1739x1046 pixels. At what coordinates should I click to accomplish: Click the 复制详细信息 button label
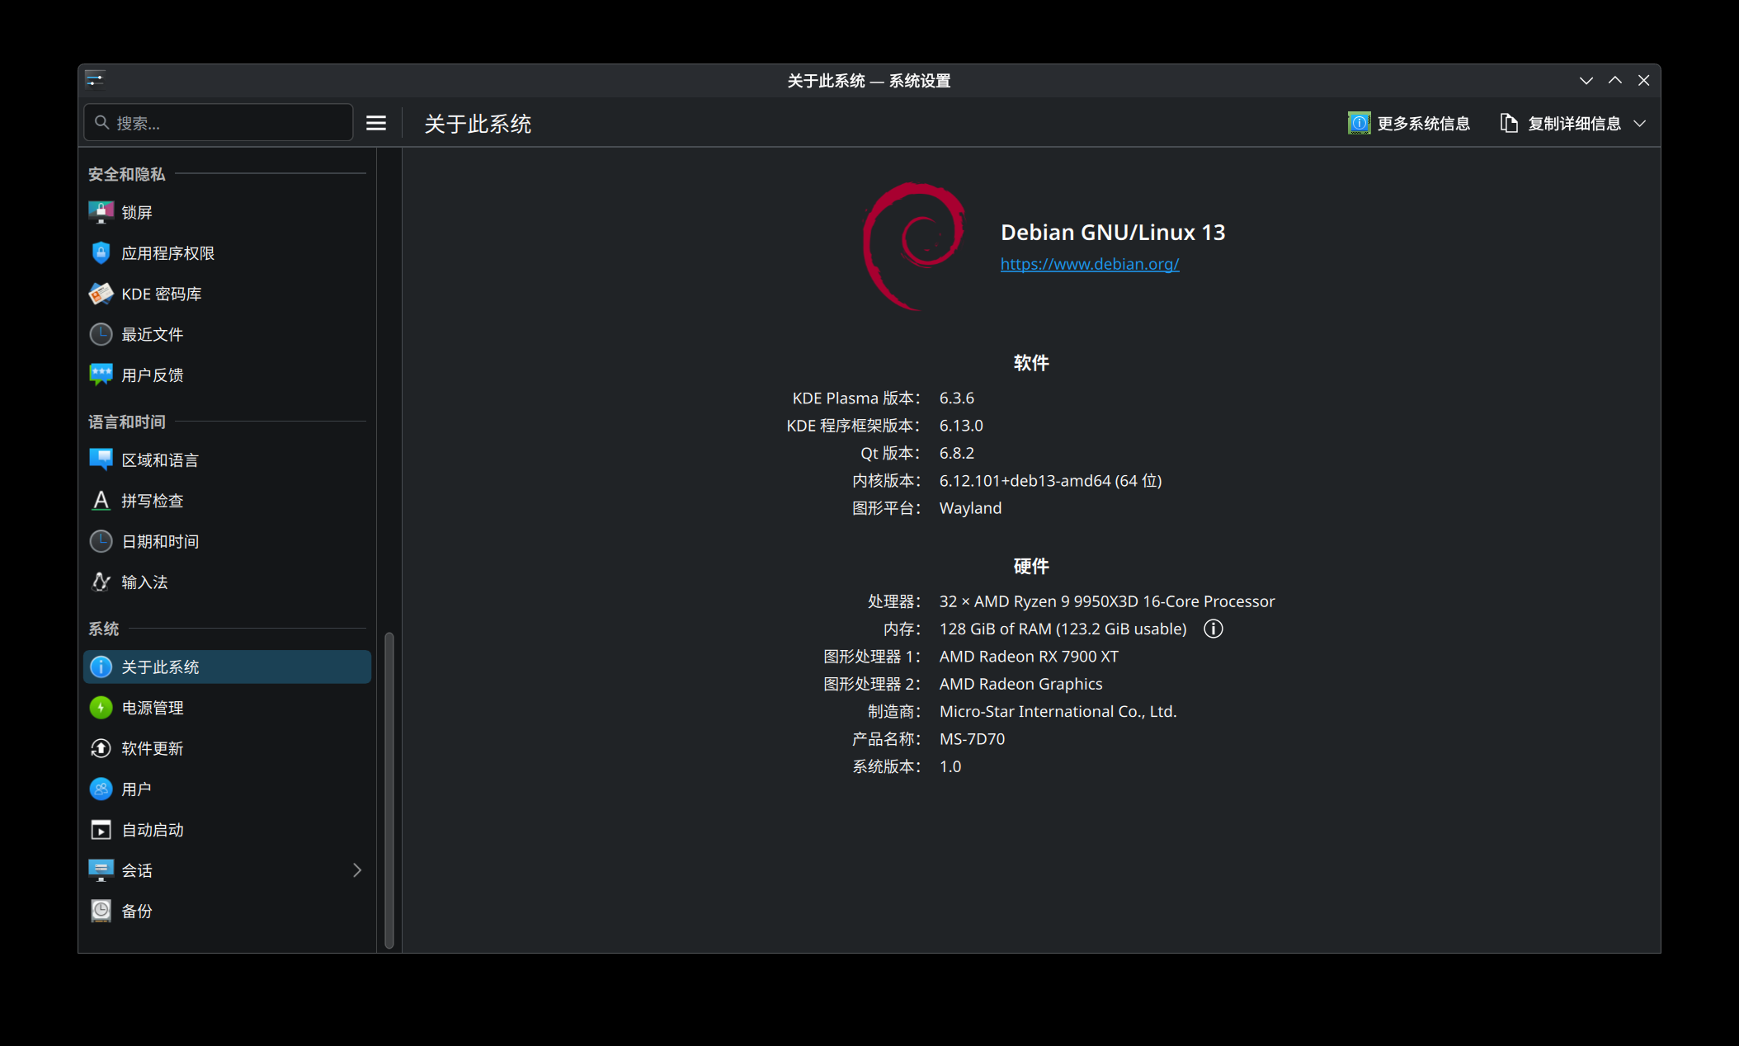coord(1575,123)
